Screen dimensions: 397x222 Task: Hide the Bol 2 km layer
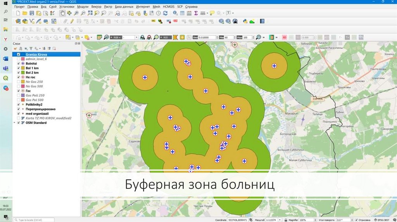(x=19, y=72)
